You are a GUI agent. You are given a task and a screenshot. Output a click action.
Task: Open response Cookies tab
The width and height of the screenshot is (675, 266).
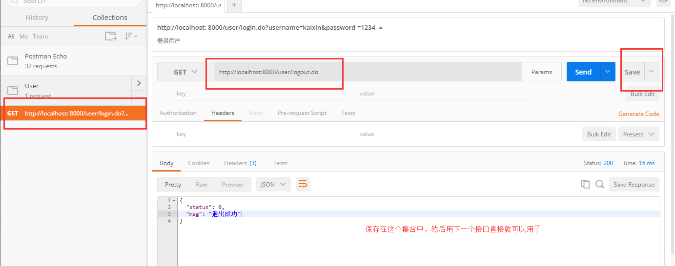pyautogui.click(x=199, y=163)
